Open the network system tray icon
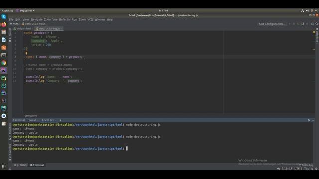Viewport: 319px width, 179px height. point(303,11)
